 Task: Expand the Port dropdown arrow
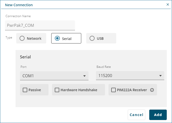coord(84,76)
